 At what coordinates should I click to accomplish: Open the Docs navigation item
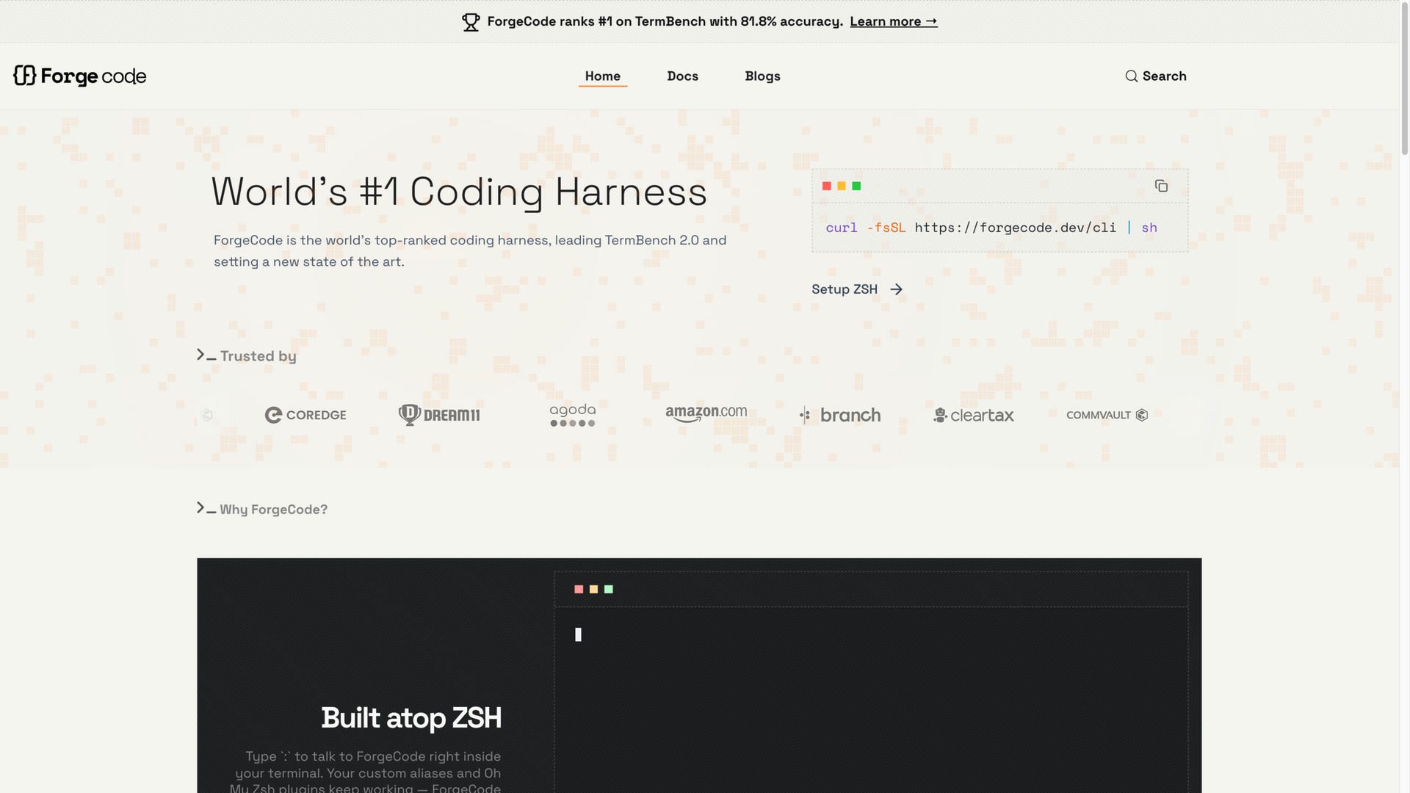pos(682,76)
